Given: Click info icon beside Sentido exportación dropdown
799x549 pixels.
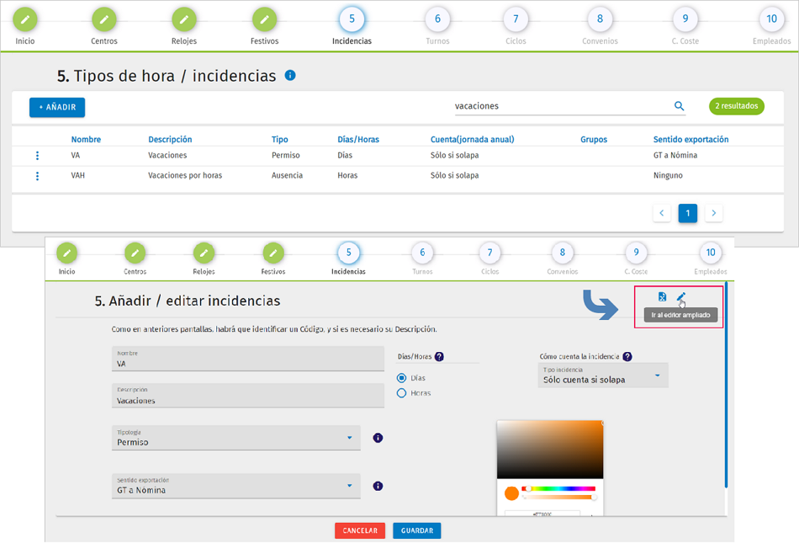Looking at the screenshot, I should click(x=378, y=486).
